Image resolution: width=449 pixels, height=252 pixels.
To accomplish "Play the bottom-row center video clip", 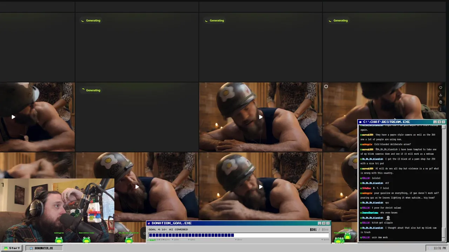I will (x=260, y=187).
